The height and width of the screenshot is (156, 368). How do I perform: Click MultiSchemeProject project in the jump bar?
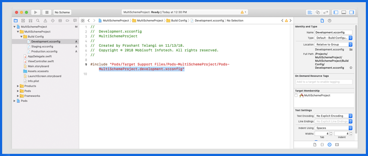tap(114, 21)
